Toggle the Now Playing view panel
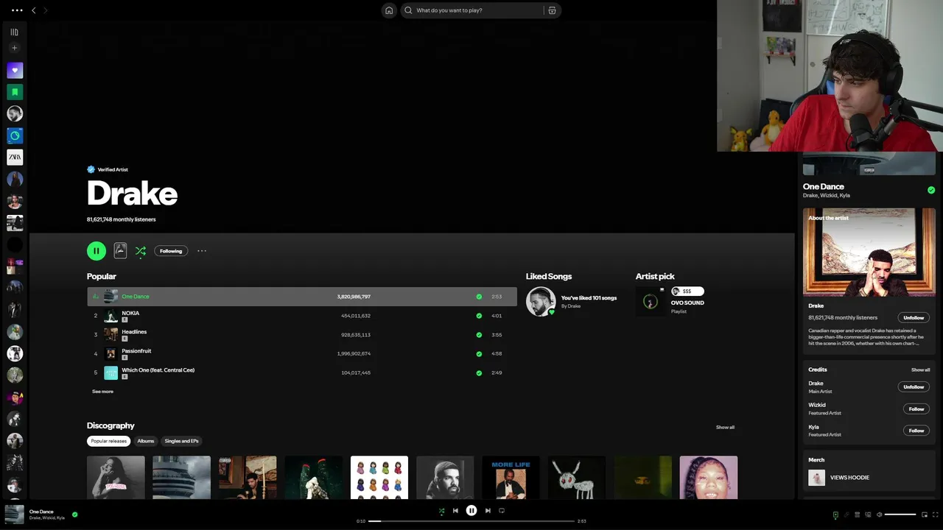The width and height of the screenshot is (943, 530). tap(835, 515)
